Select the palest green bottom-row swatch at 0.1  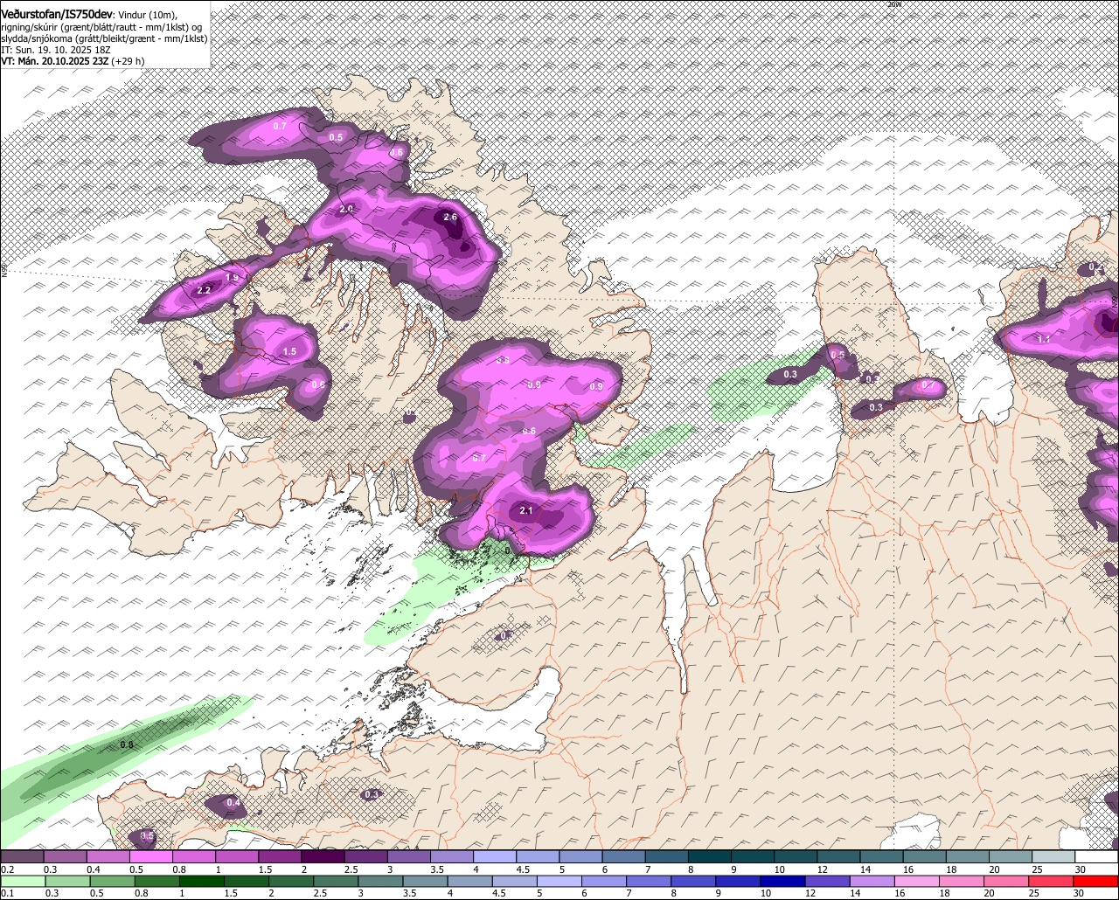23,881
